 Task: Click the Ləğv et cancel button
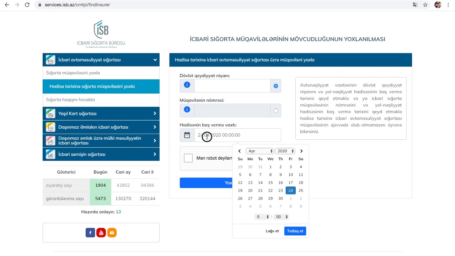click(272, 231)
